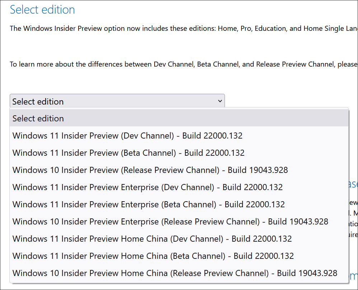Pick Windows 11 Insider Preview Enterprise (Dev Channel)

click(x=179, y=187)
